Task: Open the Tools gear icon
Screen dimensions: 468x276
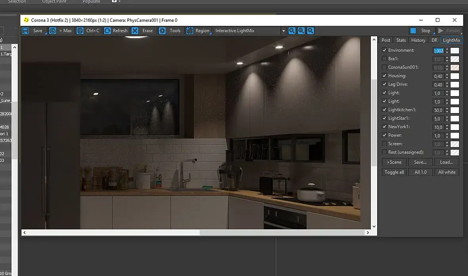Action: tap(162, 30)
